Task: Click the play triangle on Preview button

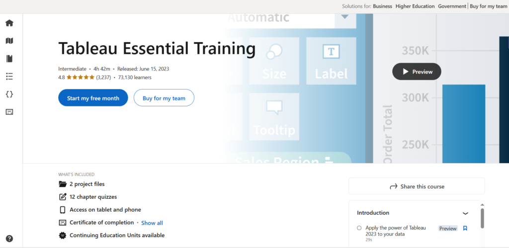Action: (406, 72)
